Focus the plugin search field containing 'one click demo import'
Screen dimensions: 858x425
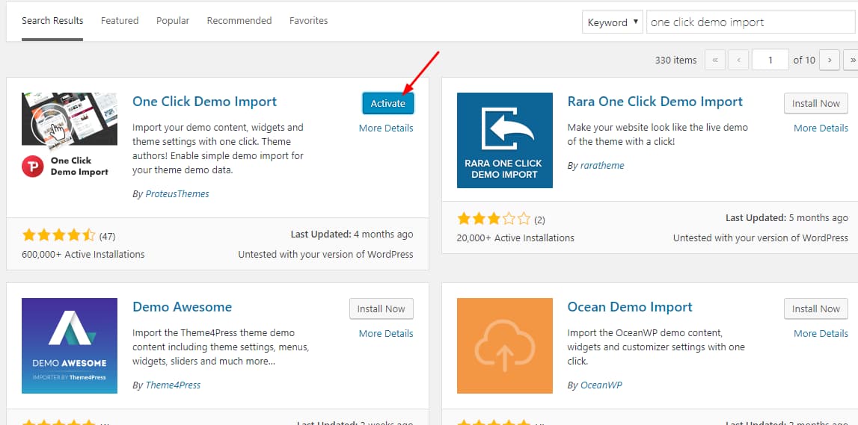tap(751, 22)
